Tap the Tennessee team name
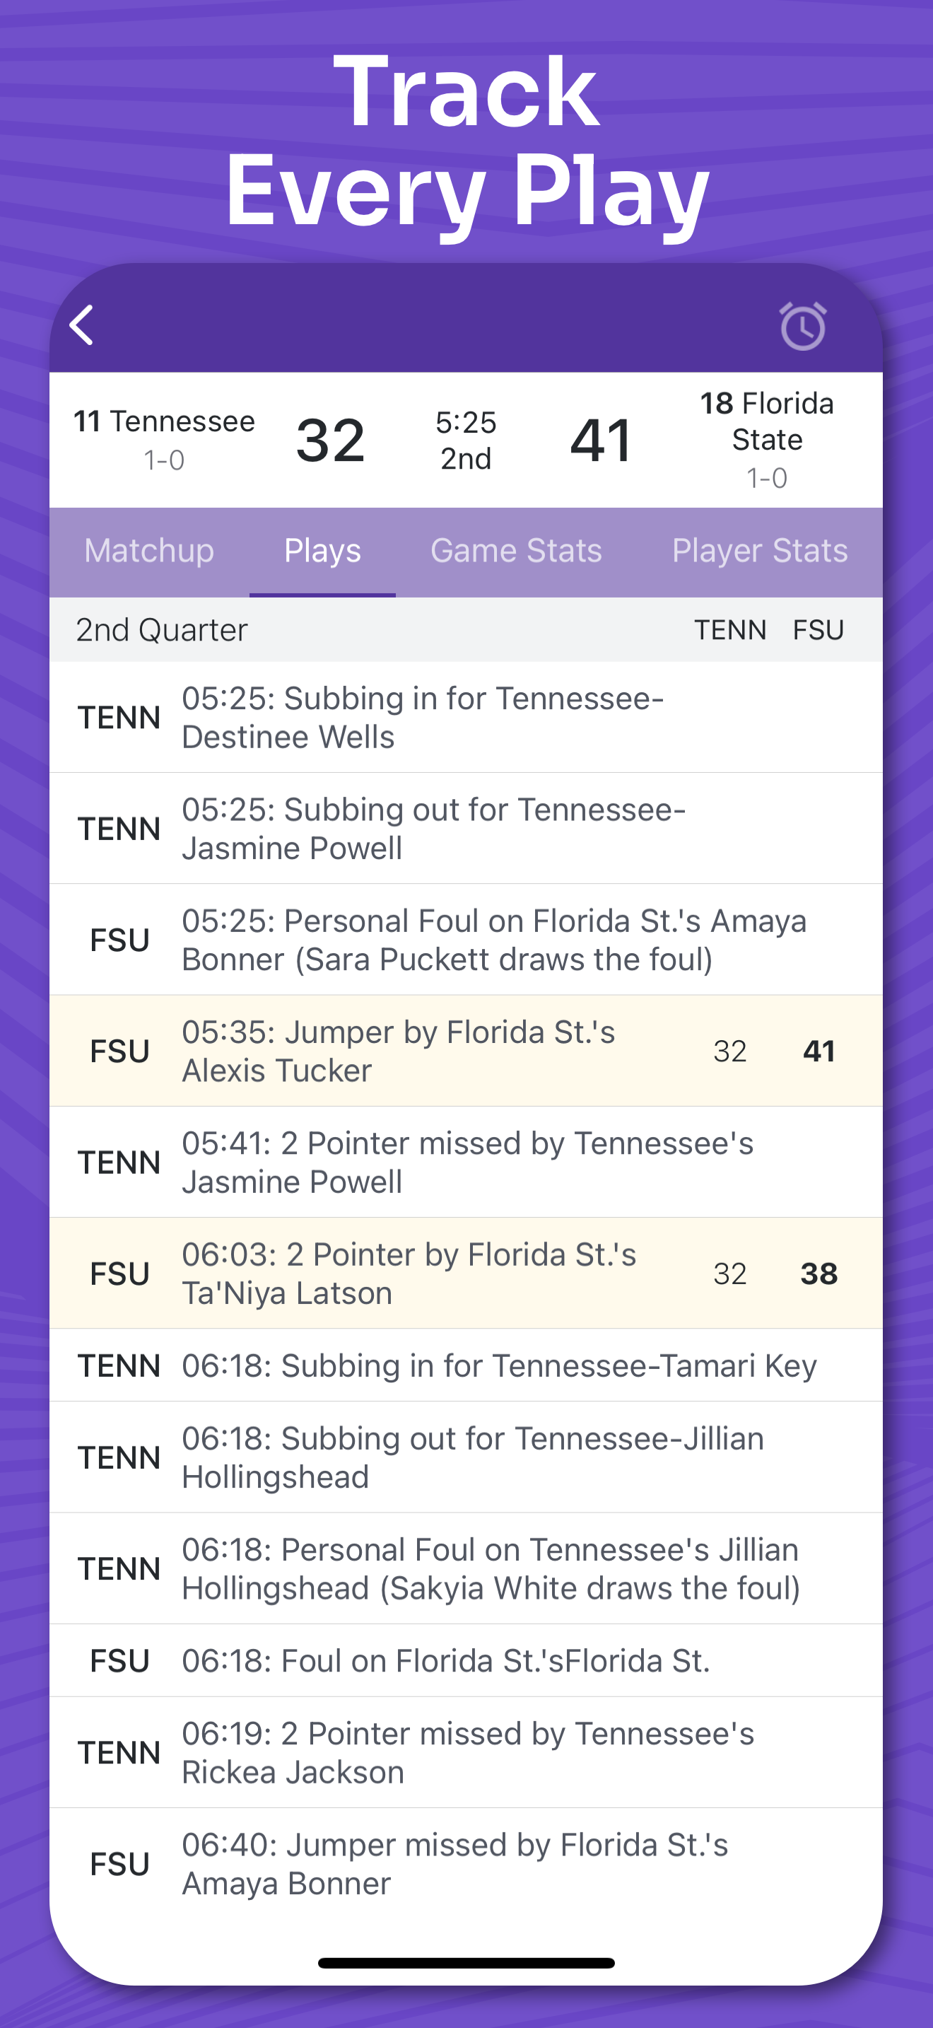The width and height of the screenshot is (933, 2028). click(165, 422)
